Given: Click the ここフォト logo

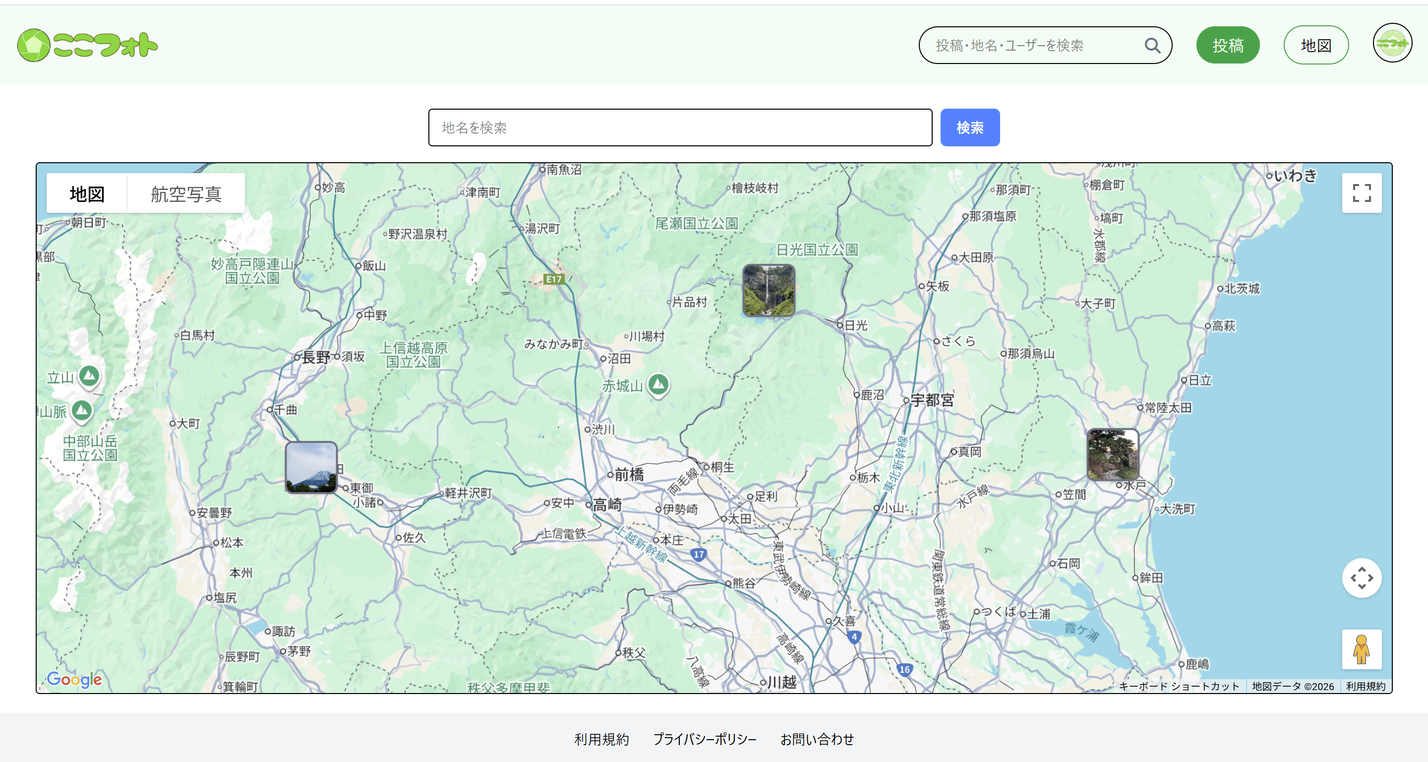Looking at the screenshot, I should pyautogui.click(x=88, y=45).
